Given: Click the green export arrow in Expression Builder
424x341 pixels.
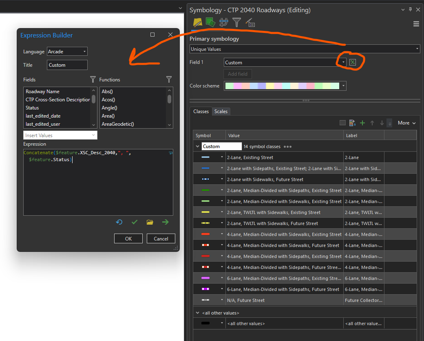Looking at the screenshot, I should [165, 222].
